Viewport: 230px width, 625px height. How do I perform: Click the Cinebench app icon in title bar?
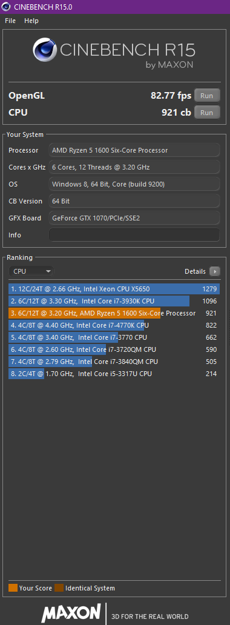pos(5,7)
